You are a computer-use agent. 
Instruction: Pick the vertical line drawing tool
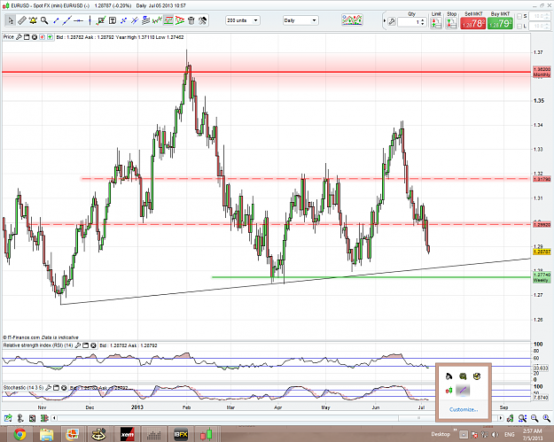pos(90,21)
